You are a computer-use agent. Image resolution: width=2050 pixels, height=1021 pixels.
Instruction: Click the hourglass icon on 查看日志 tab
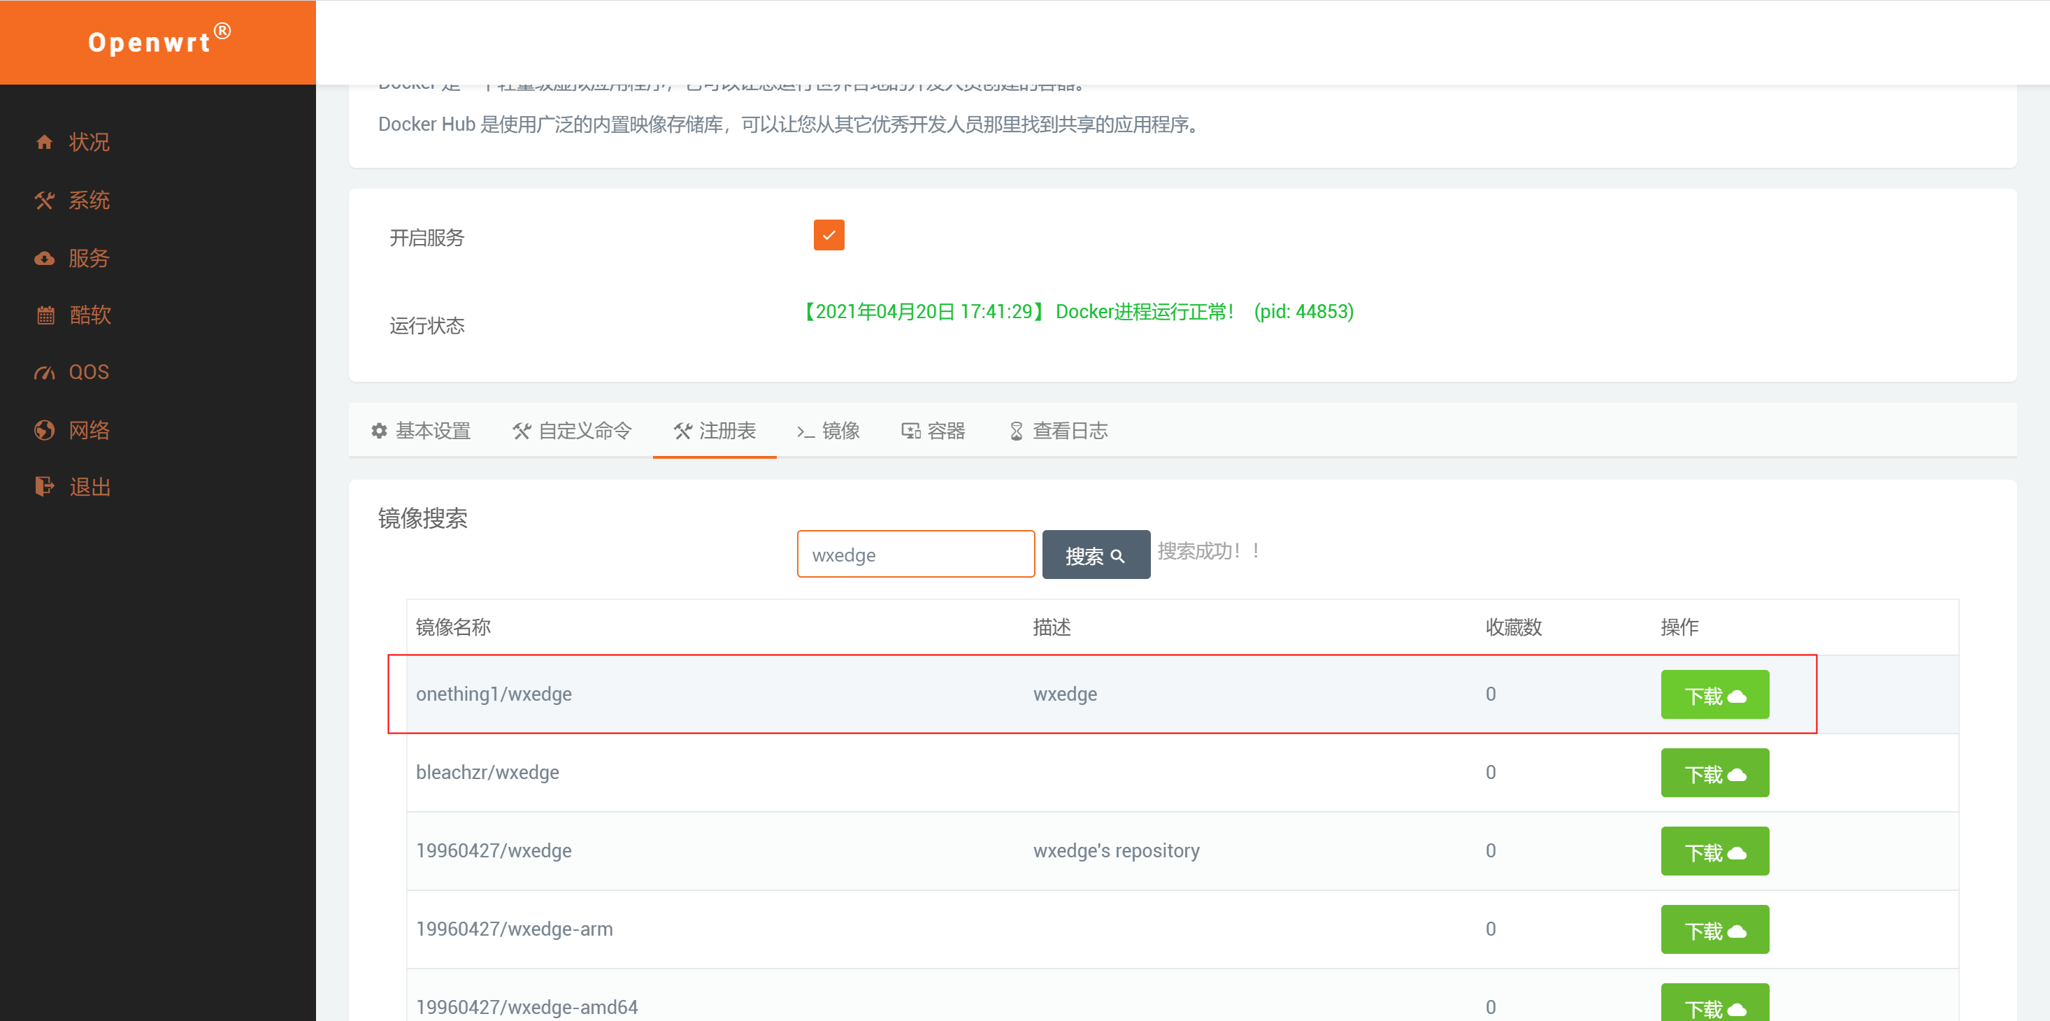click(1016, 431)
